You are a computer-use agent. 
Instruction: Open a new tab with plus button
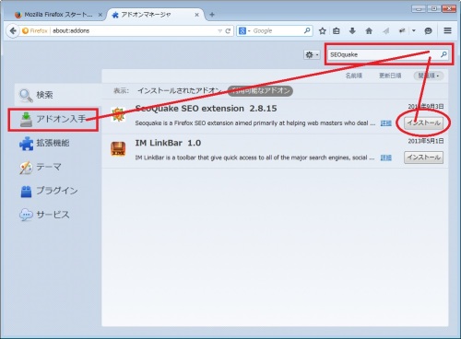(x=212, y=15)
